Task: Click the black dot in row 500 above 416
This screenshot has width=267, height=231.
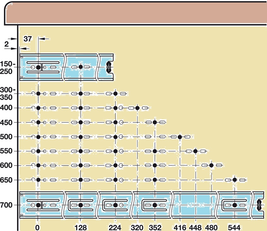Action: [180, 137]
